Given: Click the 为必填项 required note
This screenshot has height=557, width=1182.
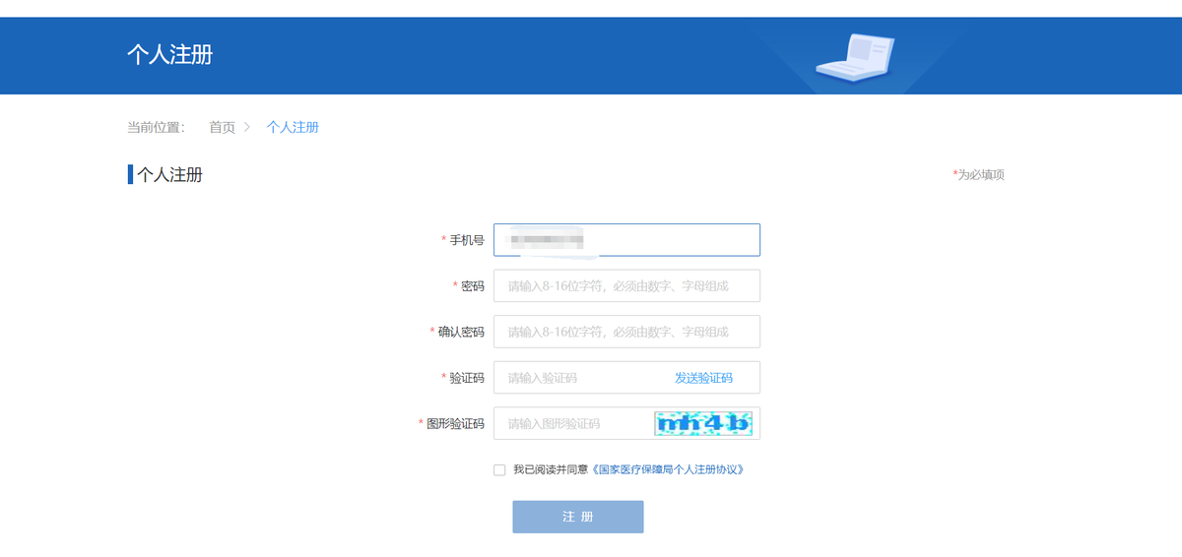Looking at the screenshot, I should tap(978, 175).
